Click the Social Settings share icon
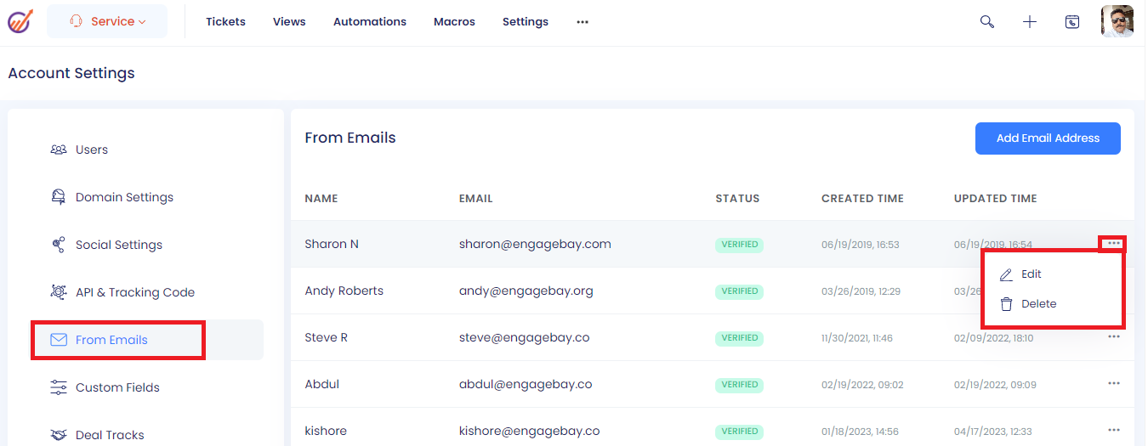Image resolution: width=1148 pixels, height=446 pixels. (x=59, y=245)
